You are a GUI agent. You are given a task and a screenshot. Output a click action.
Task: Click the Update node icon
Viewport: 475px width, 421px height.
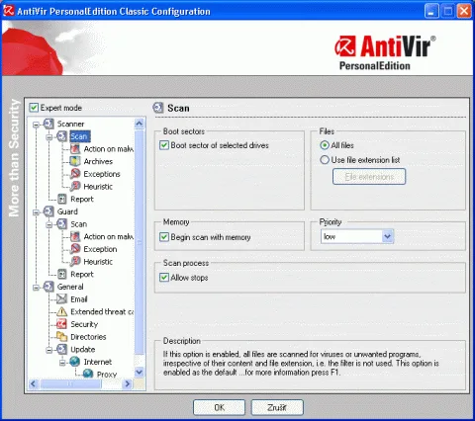point(61,349)
